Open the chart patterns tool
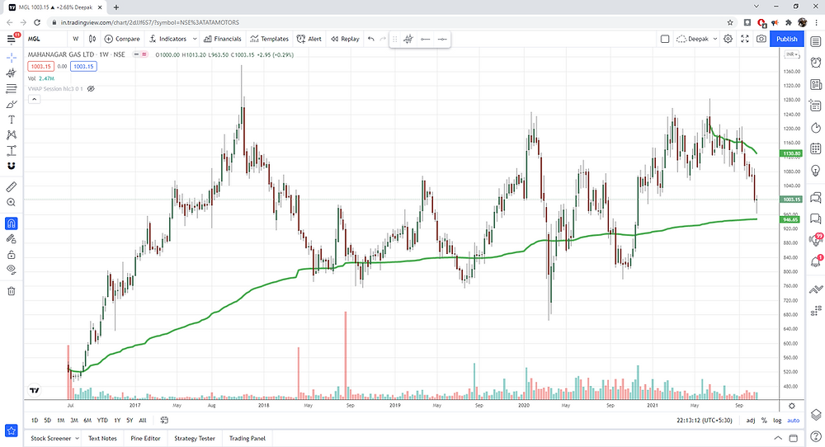The height and width of the screenshot is (447, 825). click(x=11, y=135)
